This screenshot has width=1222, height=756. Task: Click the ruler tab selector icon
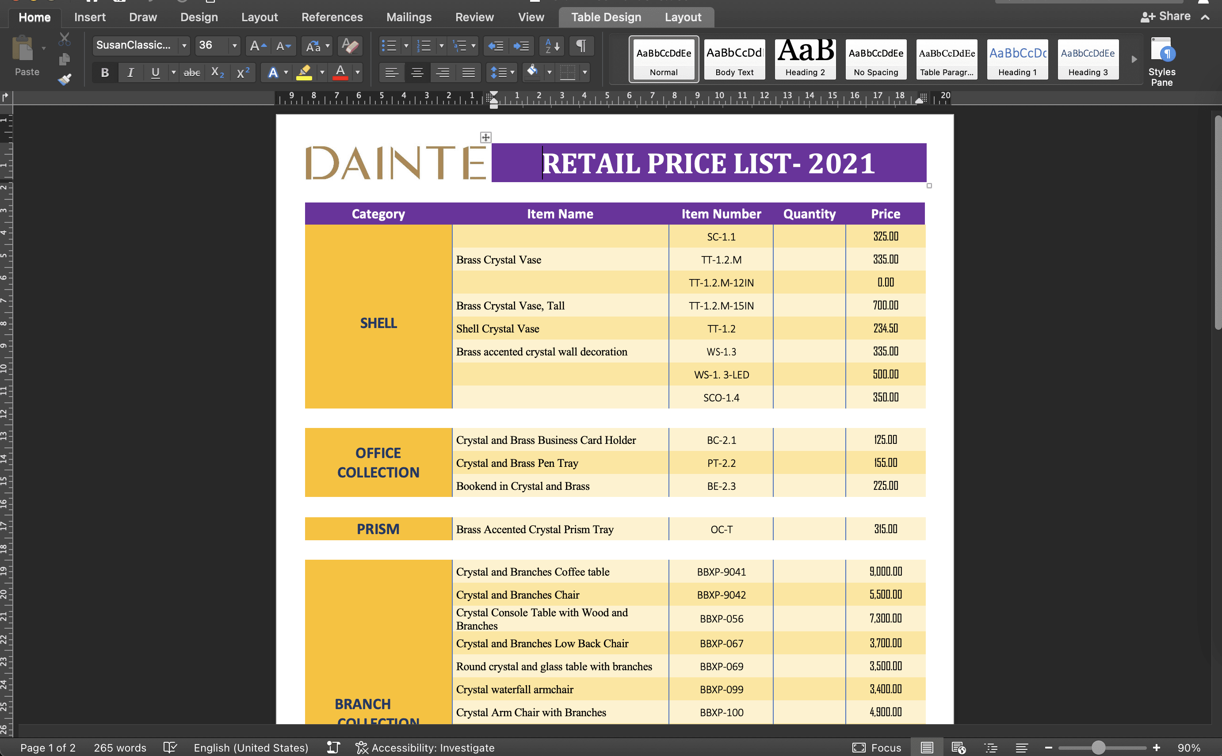pyautogui.click(x=5, y=97)
